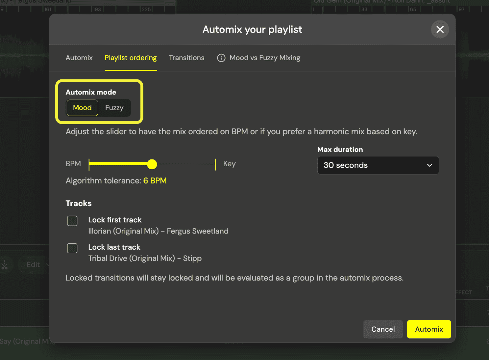
Task: Click the Key label to mix by key
Action: pyautogui.click(x=229, y=164)
